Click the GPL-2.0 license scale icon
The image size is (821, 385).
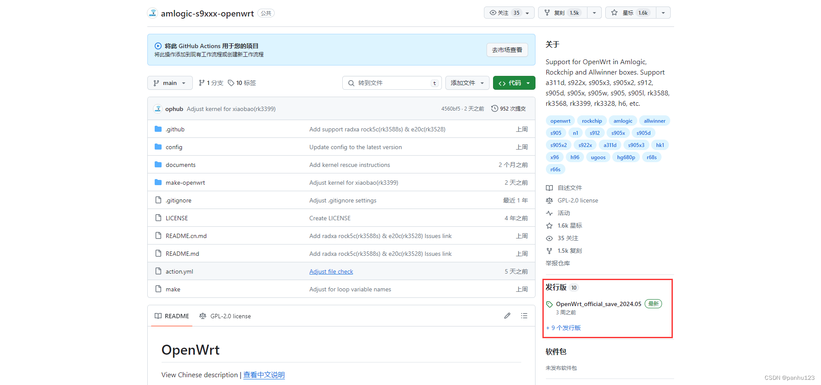[x=549, y=200]
